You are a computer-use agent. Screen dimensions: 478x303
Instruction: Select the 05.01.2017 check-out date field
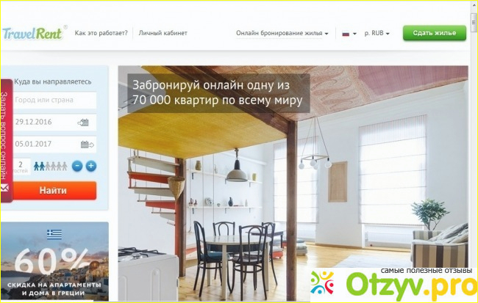click(x=54, y=145)
